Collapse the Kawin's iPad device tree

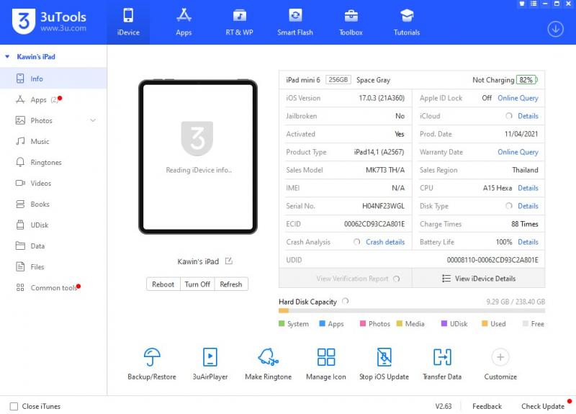tap(7, 57)
